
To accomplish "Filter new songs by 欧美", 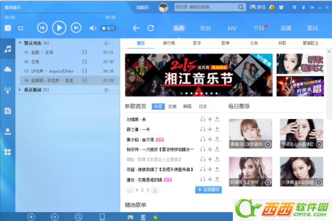I will [173, 107].
